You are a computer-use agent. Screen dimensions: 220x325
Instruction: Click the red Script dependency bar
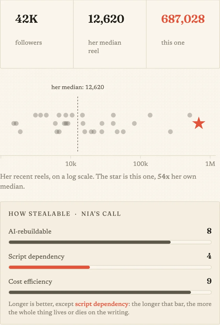point(110,267)
